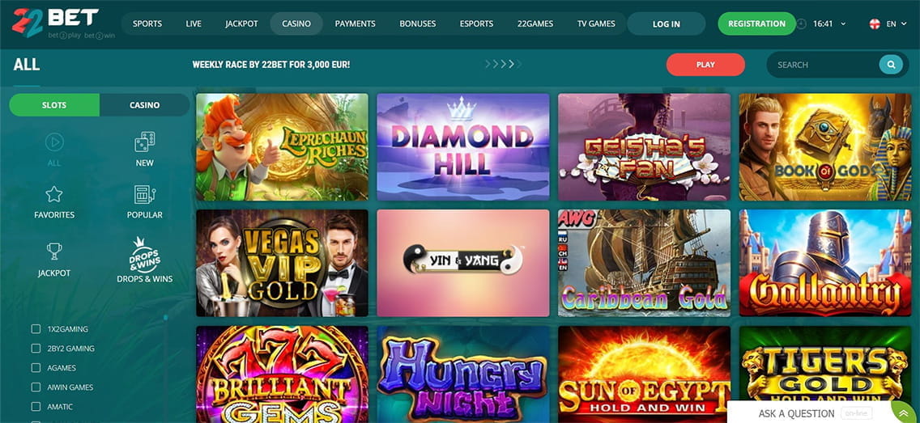Select the All games play icon
920x423 pixels.
coord(54,142)
